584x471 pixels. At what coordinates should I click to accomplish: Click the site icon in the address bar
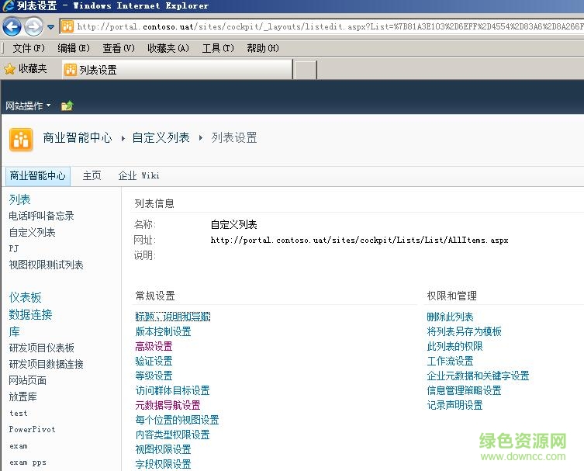[67, 26]
